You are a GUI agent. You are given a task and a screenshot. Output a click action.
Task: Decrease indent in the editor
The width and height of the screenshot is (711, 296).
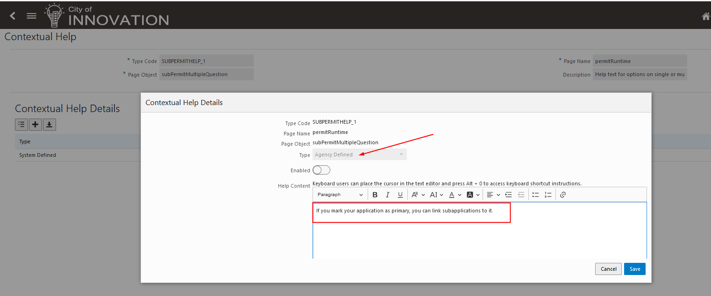pos(521,195)
